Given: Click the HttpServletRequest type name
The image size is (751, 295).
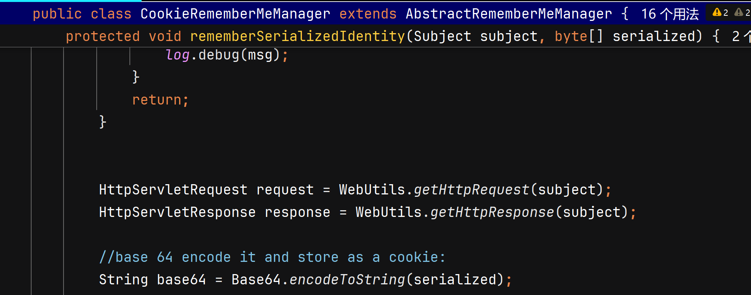Looking at the screenshot, I should [173, 190].
